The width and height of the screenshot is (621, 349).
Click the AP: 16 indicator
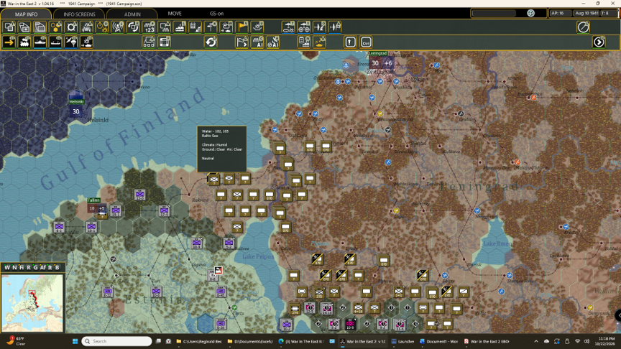click(560, 13)
